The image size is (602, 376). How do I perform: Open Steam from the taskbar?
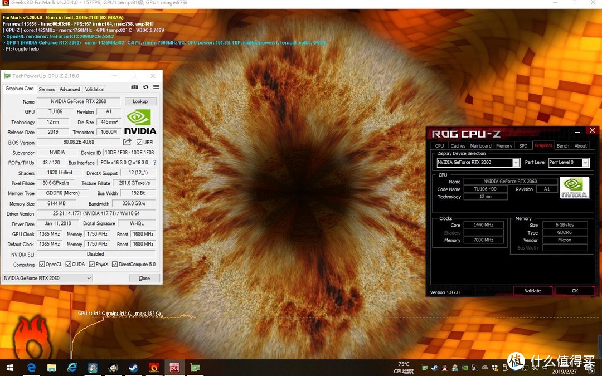click(134, 368)
